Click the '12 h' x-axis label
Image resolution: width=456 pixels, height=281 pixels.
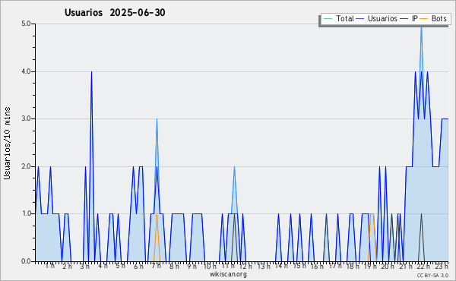tap(245, 266)
